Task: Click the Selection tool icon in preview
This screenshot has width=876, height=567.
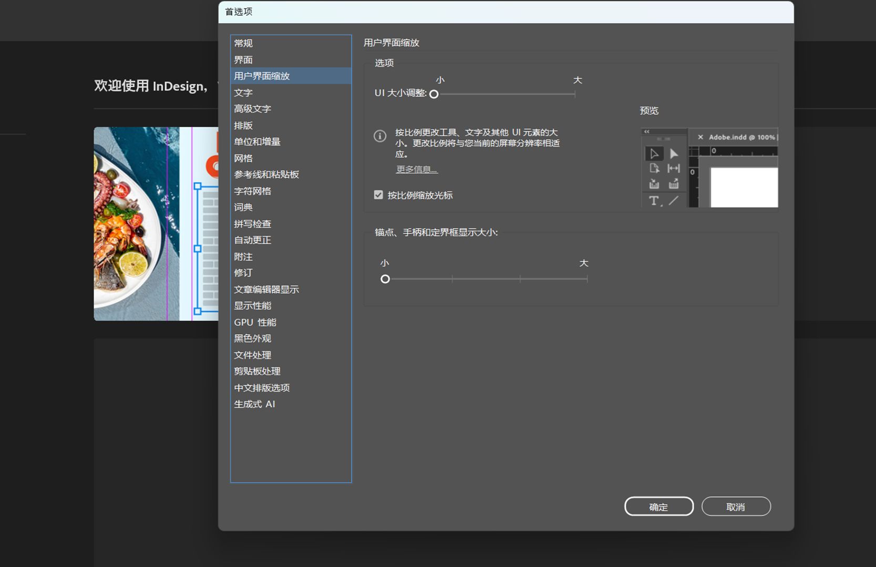Action: tap(654, 153)
